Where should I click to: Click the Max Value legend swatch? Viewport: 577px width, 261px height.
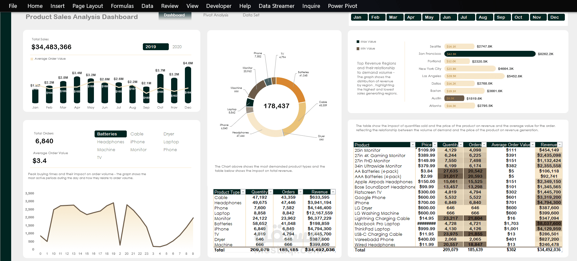[x=358, y=42]
